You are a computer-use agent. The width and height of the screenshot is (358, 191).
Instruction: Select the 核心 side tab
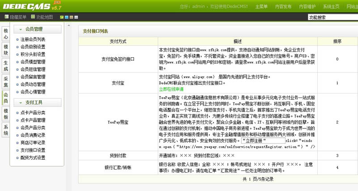pyautogui.click(x=6, y=34)
